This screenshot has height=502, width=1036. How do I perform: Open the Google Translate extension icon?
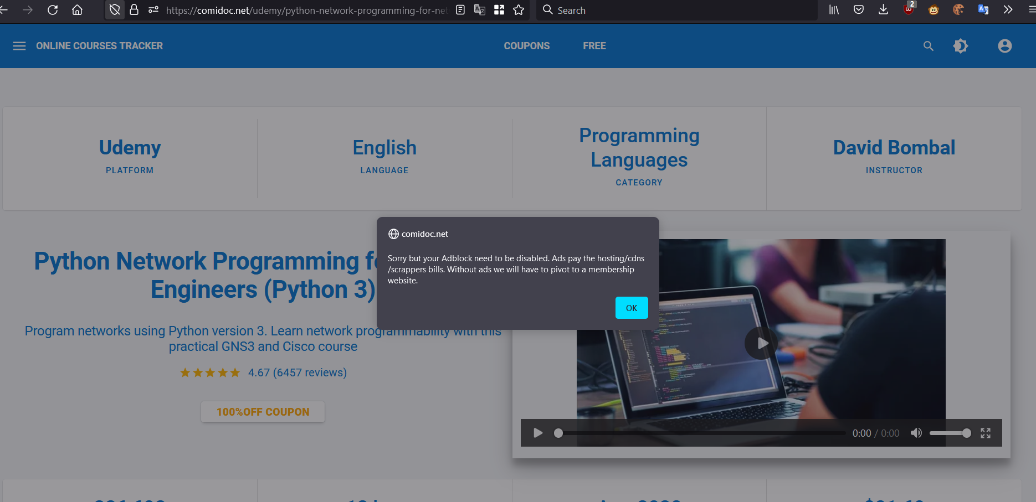click(983, 10)
